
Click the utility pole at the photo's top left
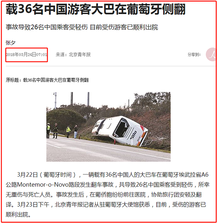(55, 100)
